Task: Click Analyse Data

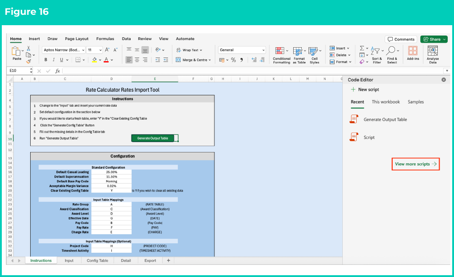Action: (433, 55)
